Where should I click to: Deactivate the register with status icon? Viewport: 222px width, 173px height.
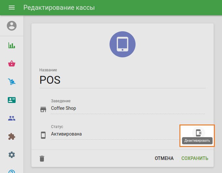coord(198,133)
